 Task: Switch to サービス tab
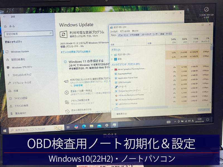[x=169, y=34]
